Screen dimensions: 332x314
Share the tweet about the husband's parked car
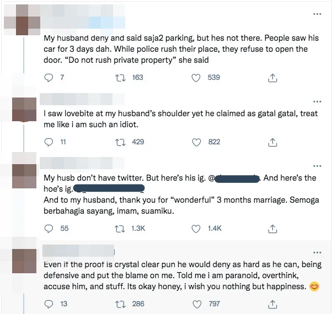272,78
